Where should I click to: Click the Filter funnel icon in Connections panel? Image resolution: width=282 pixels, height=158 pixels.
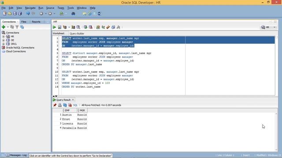[x=17, y=27]
